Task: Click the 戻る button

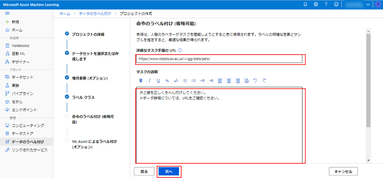Action: tap(144, 171)
